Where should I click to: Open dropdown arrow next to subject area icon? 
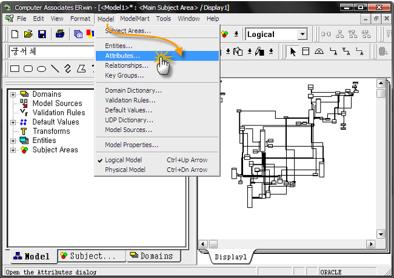point(236,34)
